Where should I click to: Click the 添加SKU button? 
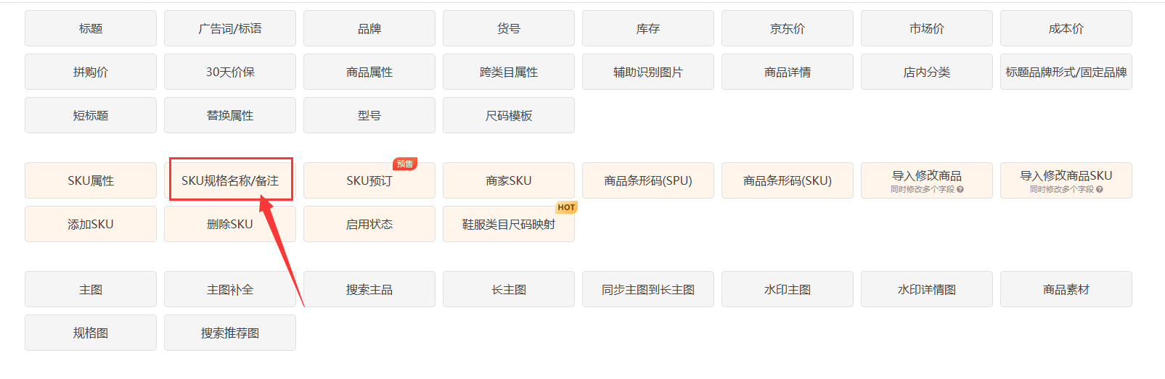(91, 224)
